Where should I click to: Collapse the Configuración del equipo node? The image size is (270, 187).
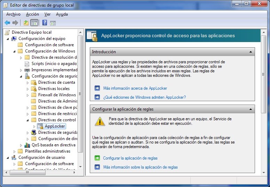[x=8, y=39]
